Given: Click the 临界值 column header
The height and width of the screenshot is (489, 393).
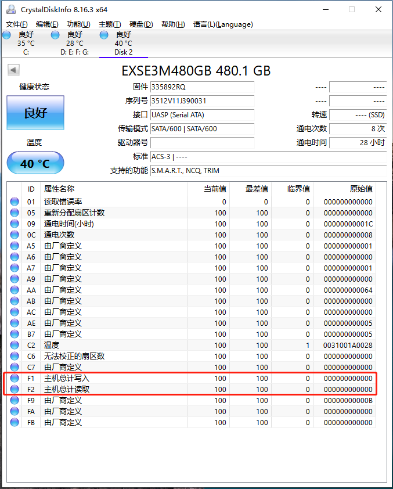Looking at the screenshot, I should [292, 189].
